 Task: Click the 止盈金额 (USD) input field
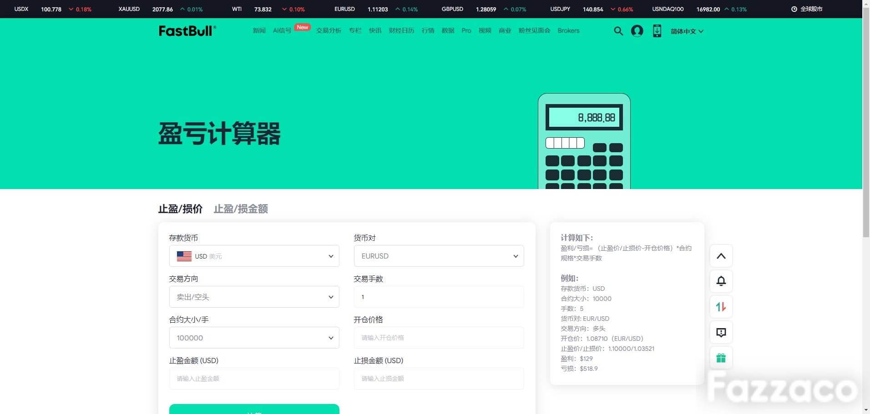[x=254, y=379]
